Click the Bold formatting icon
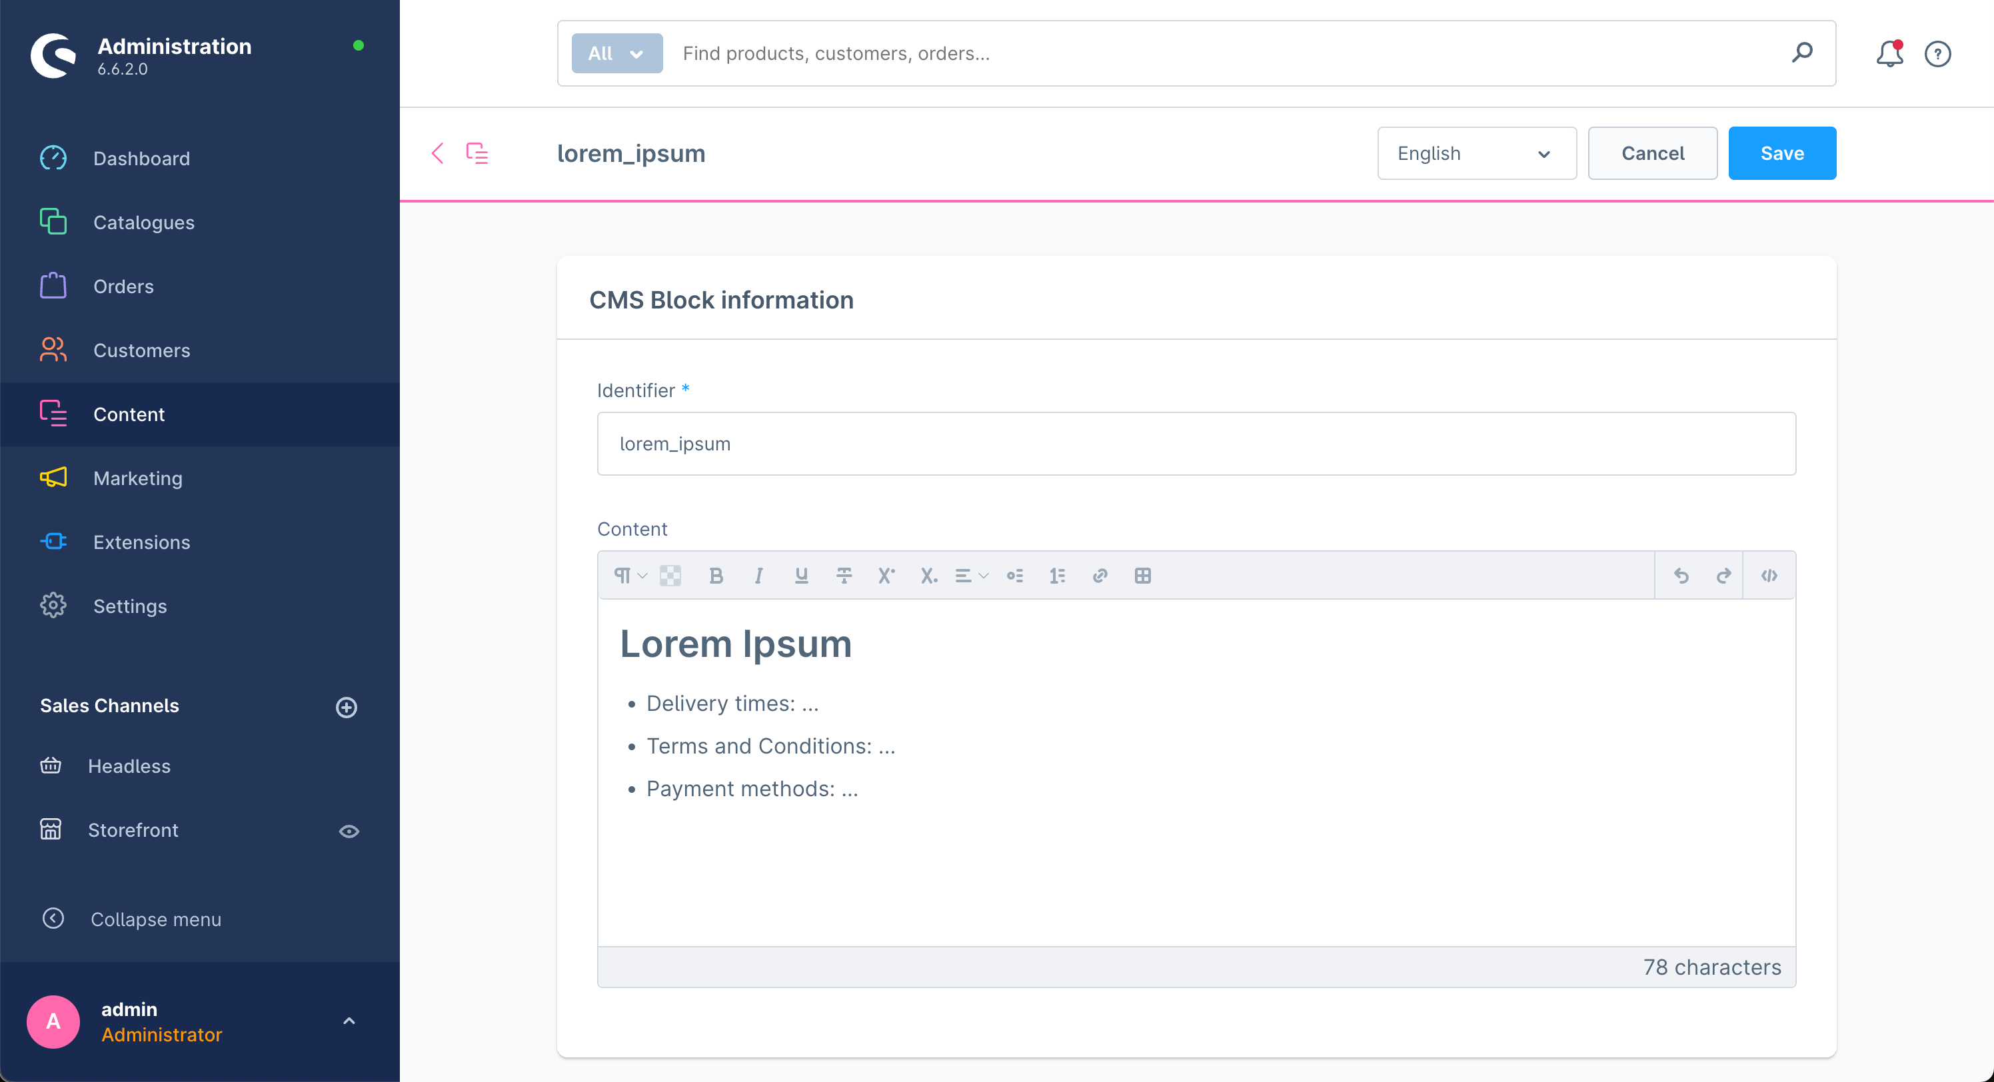Viewport: 1994px width, 1082px height. [716, 576]
